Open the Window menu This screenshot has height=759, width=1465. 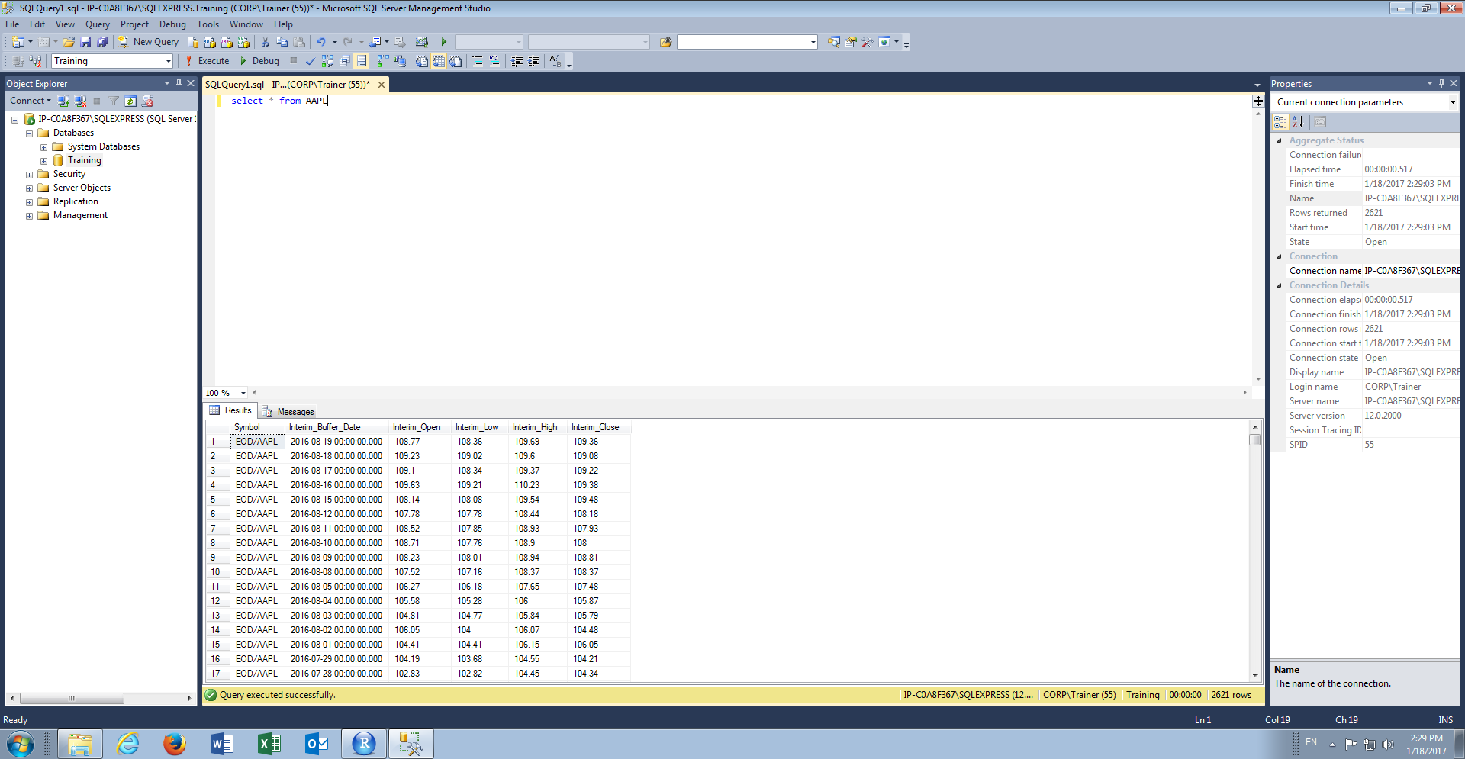coord(246,24)
